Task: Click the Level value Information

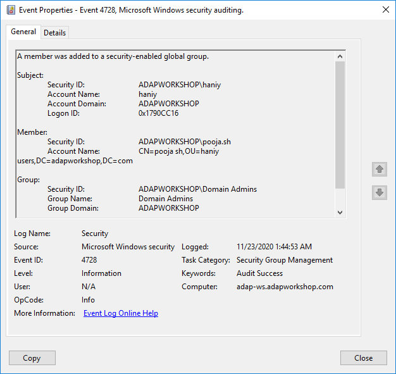Action: tap(101, 273)
